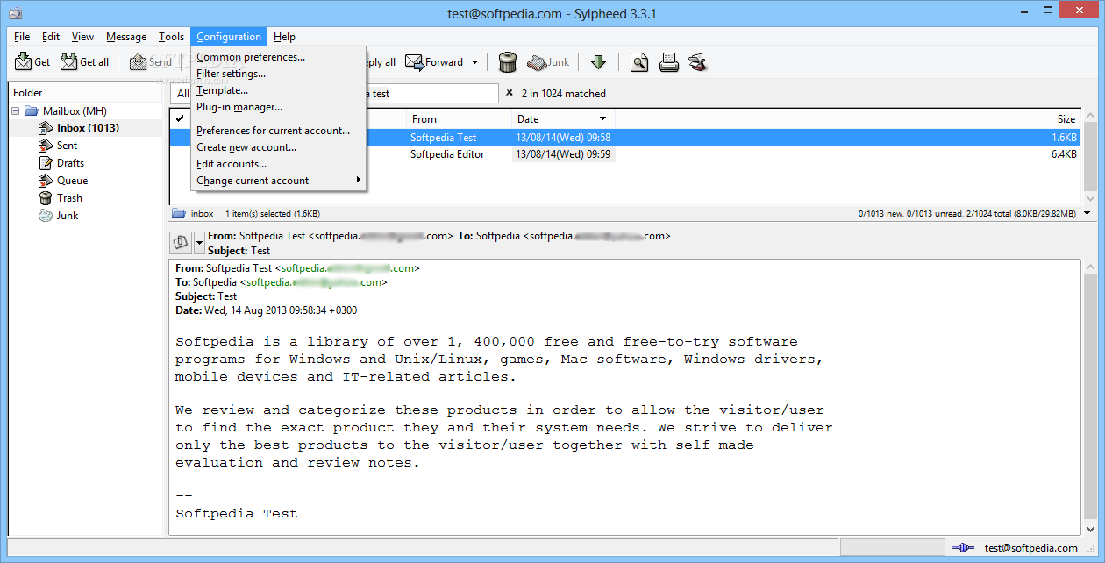Collapse the Mailbox (MH) tree node
1105x563 pixels.
15,110
